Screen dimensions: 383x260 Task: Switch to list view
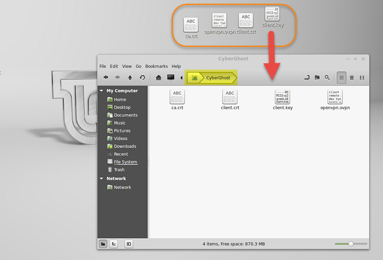[352, 78]
